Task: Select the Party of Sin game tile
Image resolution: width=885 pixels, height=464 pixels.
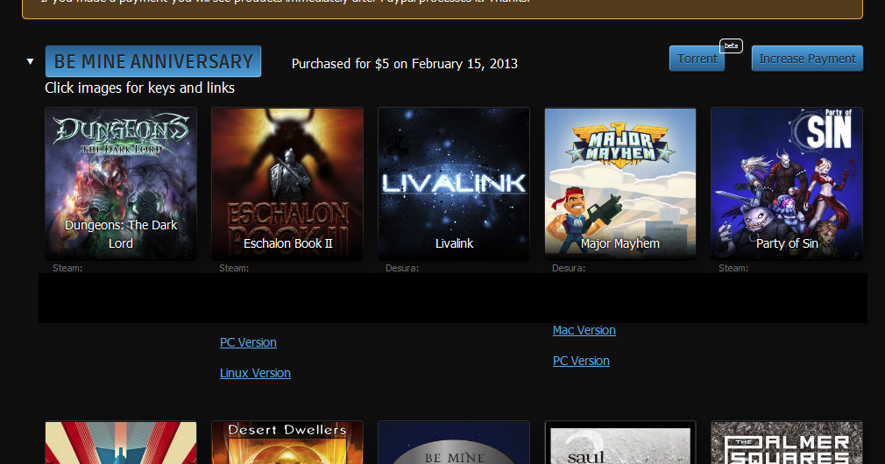Action: tap(787, 184)
